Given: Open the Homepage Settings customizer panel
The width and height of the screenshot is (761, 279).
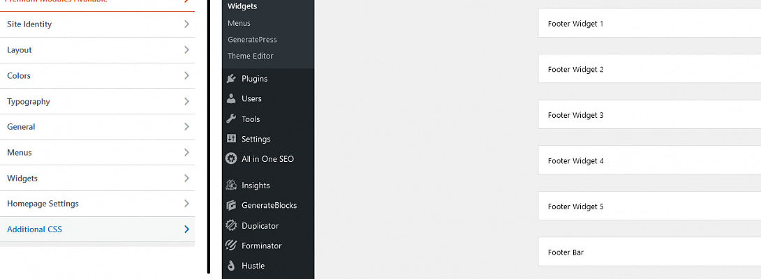Looking at the screenshot, I should (98, 204).
